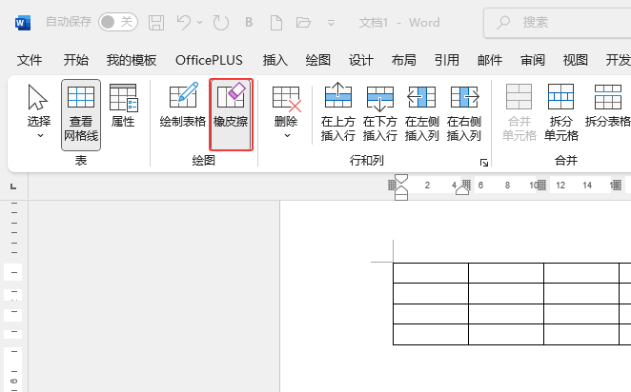Open the OfficePLUS tab
The image size is (631, 392).
(x=209, y=60)
